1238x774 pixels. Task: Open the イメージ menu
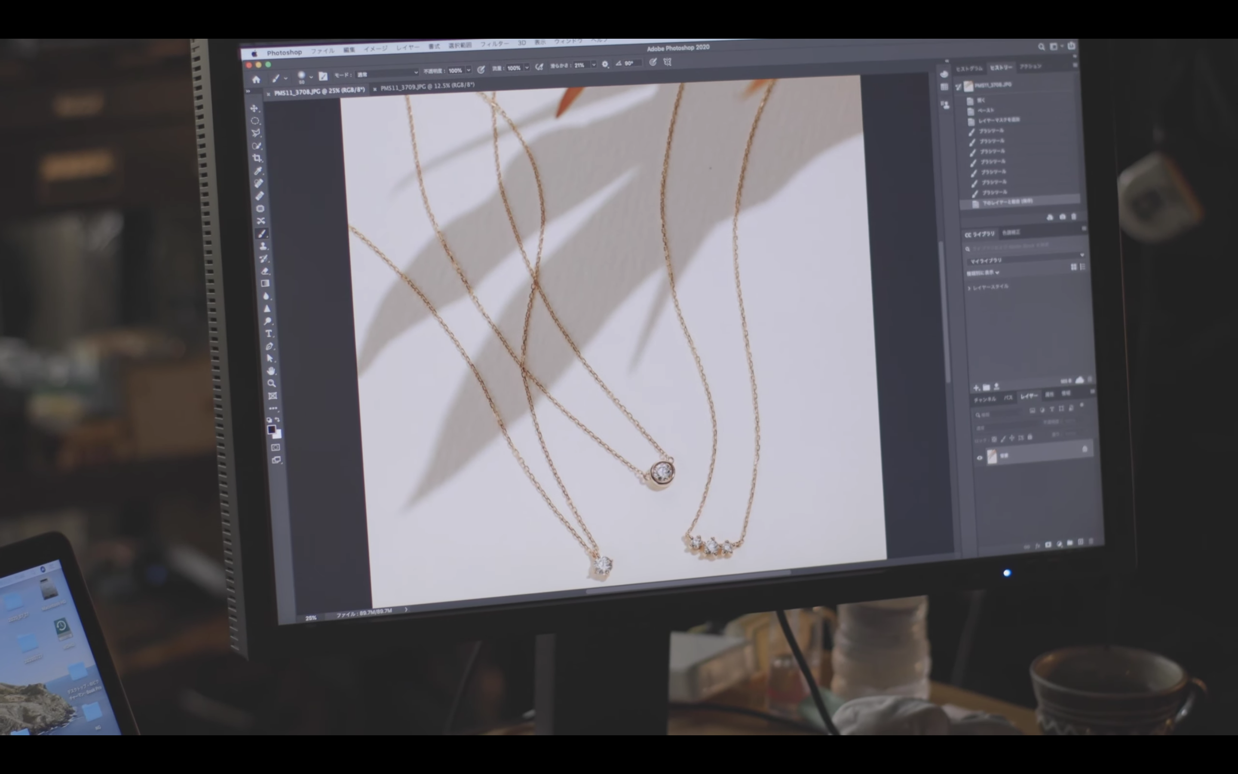pyautogui.click(x=376, y=49)
